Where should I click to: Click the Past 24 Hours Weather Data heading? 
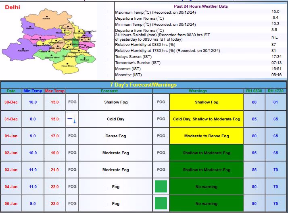(x=200, y=6)
